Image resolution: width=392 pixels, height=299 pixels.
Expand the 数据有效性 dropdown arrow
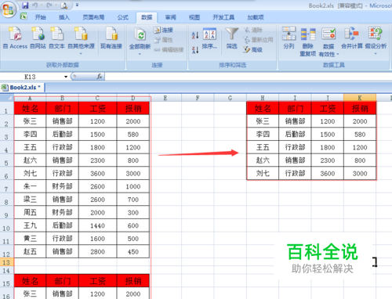coord(338,54)
